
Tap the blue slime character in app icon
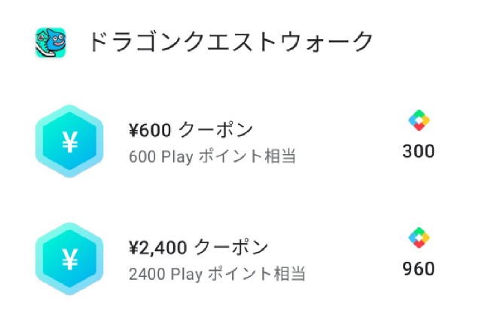pyautogui.click(x=56, y=38)
